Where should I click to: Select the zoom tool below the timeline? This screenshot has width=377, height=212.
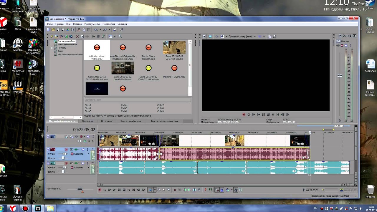pyautogui.click(x=168, y=190)
